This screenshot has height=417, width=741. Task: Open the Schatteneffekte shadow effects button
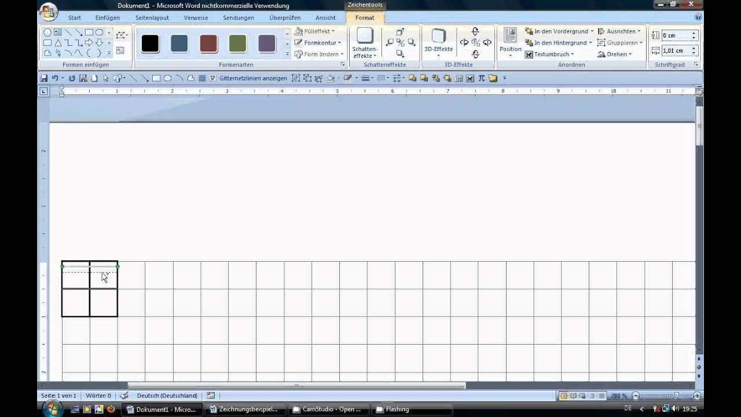(x=365, y=43)
